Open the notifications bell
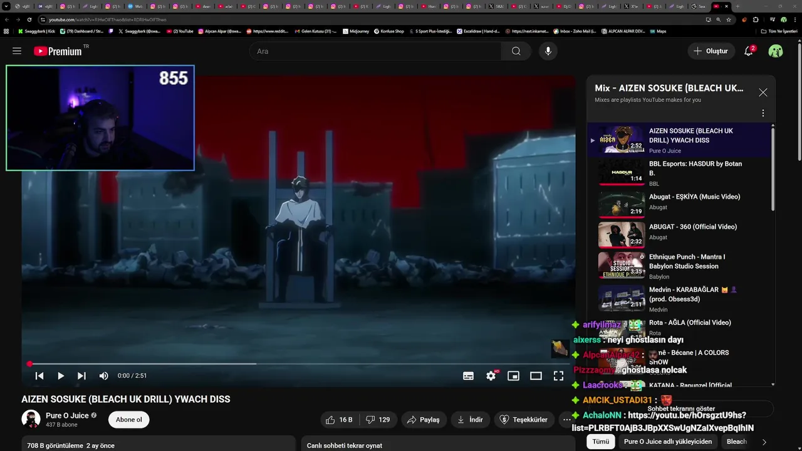 point(748,51)
